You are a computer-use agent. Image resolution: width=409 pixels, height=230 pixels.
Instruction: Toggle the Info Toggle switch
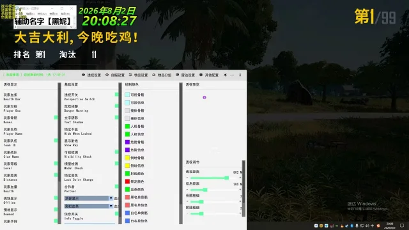tap(116, 213)
